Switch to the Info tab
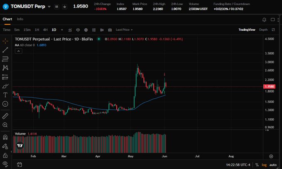The image size is (282, 169). click(x=20, y=19)
